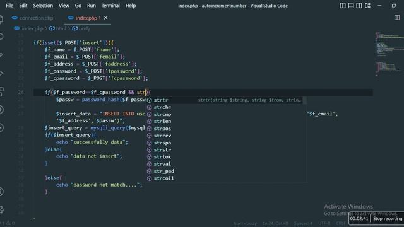Open the Manage gear in activity bar
The height and width of the screenshot is (227, 404).
[x=1, y=209]
